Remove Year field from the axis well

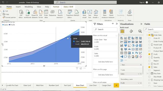click(141, 65)
